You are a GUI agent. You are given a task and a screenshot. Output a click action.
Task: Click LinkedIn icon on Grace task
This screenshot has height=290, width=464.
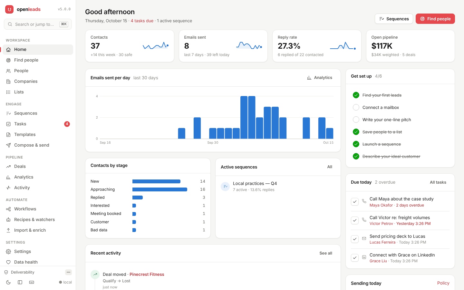[364, 257]
